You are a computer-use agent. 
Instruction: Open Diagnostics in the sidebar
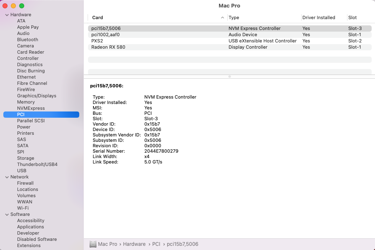pos(30,64)
